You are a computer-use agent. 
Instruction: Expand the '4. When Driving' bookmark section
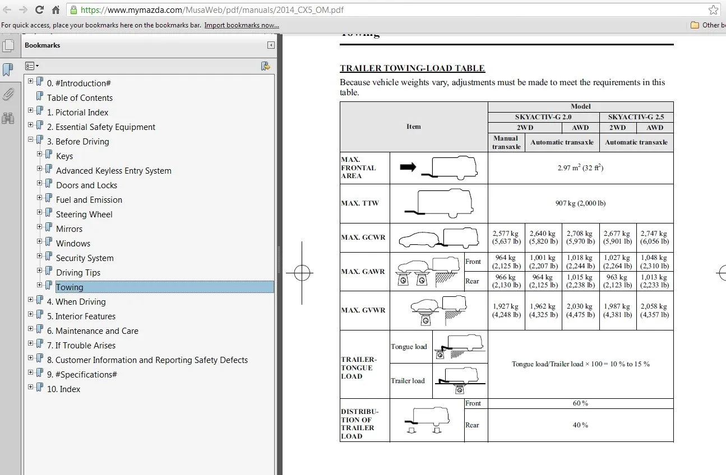pyautogui.click(x=31, y=300)
